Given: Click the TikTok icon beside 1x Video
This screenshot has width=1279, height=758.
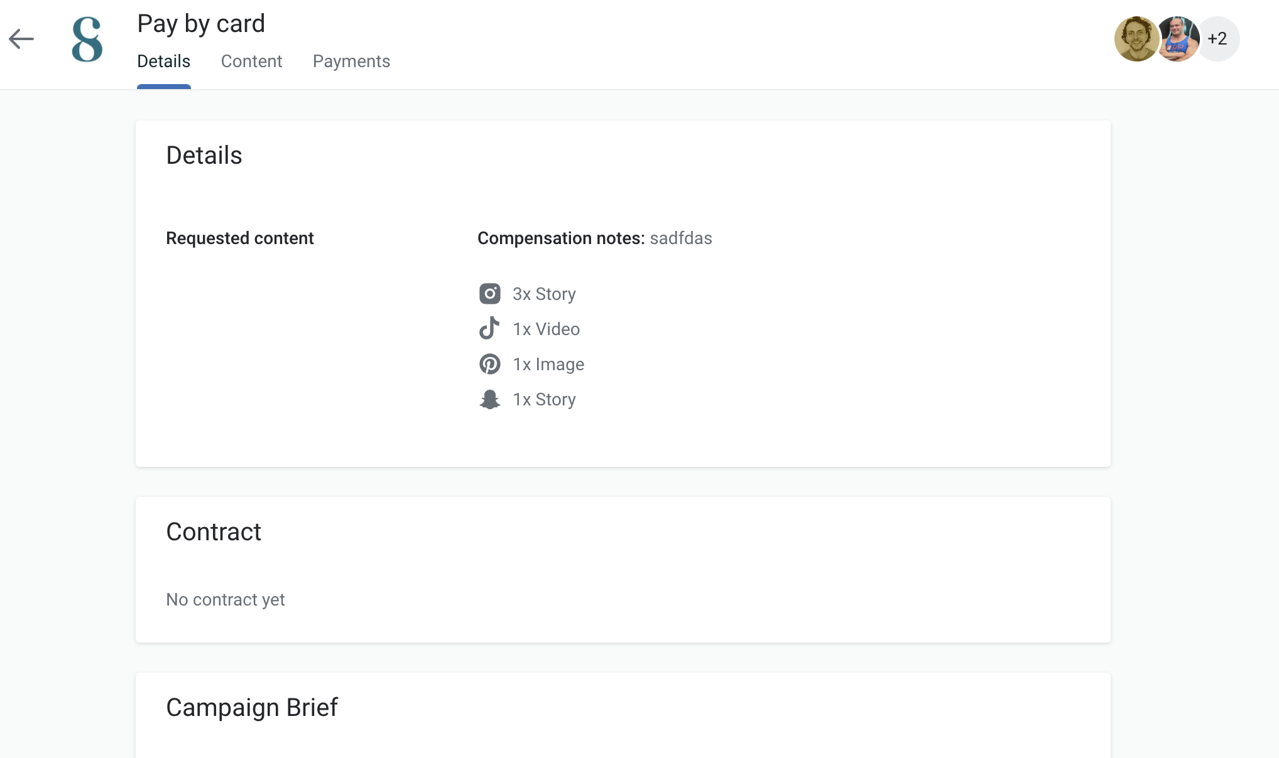Looking at the screenshot, I should coord(490,328).
